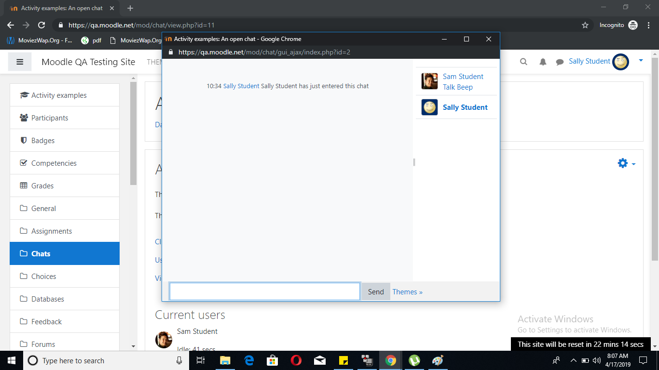Open Sticky Notes from taskbar

pyautogui.click(x=343, y=360)
